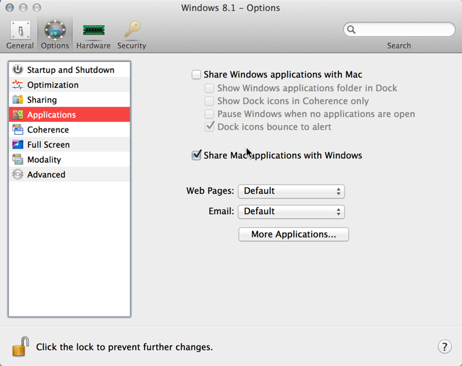Enable Share Windows applications with Mac
The height and width of the screenshot is (366, 462).
pyautogui.click(x=196, y=75)
